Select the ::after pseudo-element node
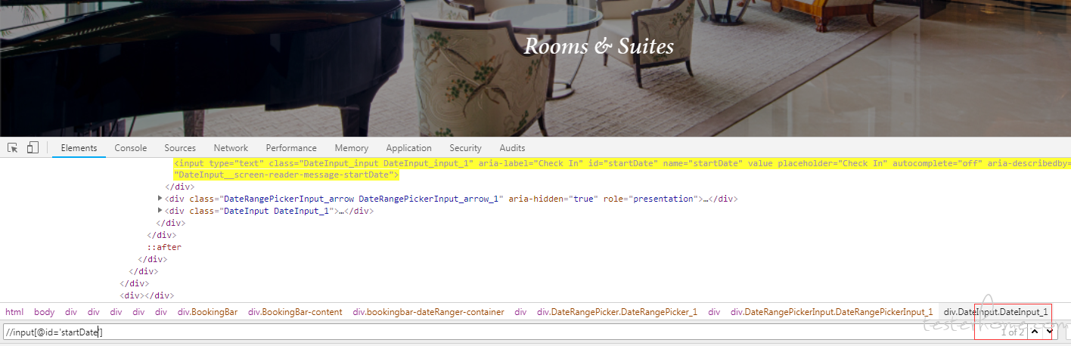Viewport: 1071px width, 346px height. 164,247
